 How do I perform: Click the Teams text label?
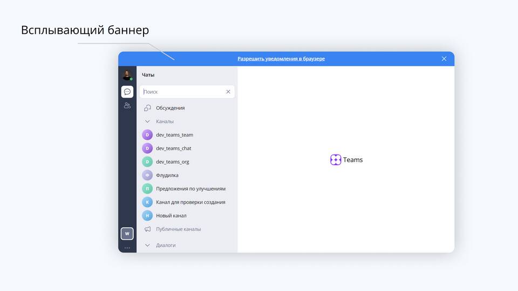point(353,160)
